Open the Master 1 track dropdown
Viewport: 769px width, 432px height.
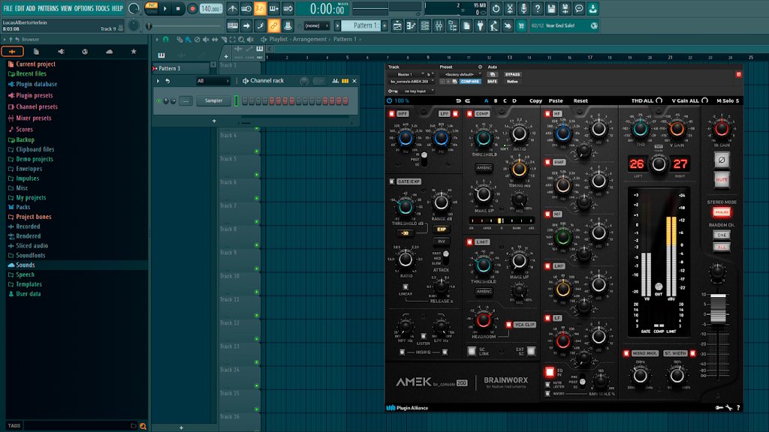[x=408, y=74]
